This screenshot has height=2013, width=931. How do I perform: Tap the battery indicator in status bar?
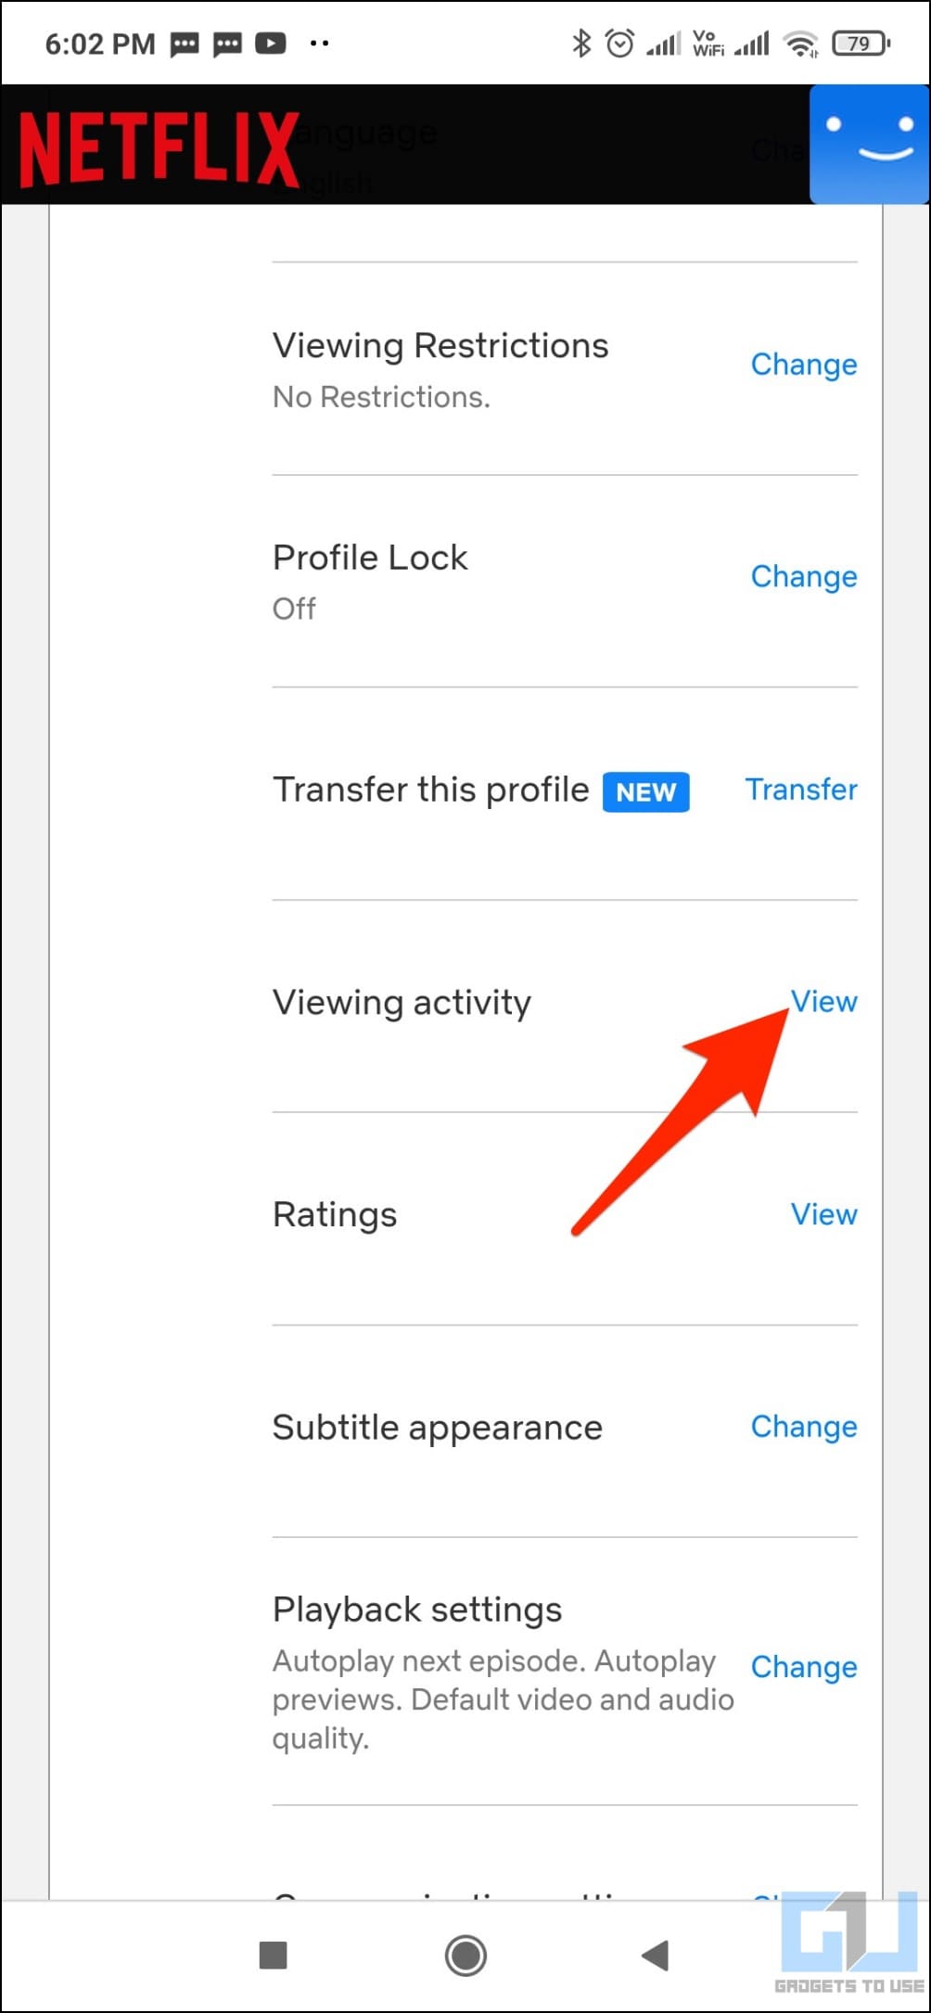(x=861, y=44)
